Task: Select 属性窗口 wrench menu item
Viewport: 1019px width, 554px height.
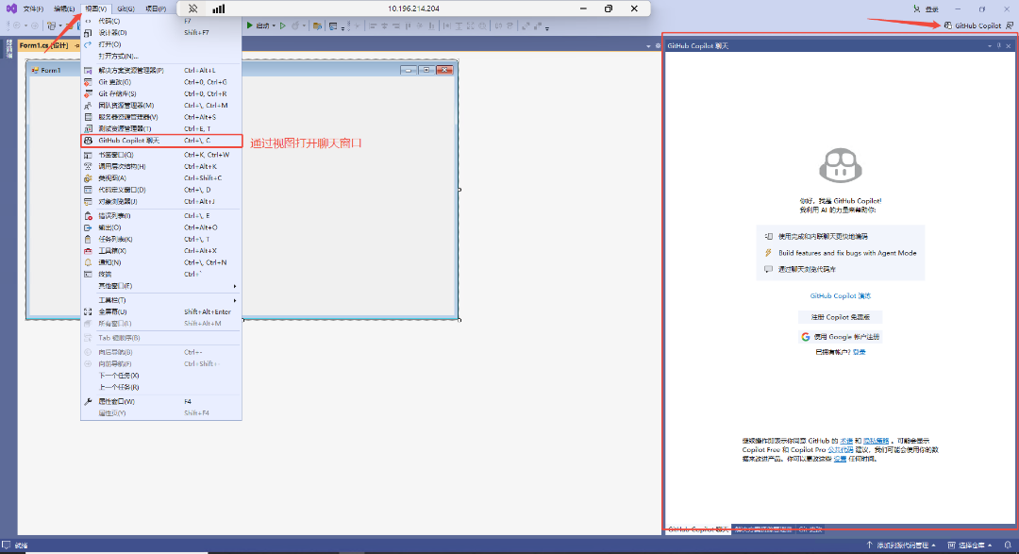Action: pyautogui.click(x=117, y=401)
